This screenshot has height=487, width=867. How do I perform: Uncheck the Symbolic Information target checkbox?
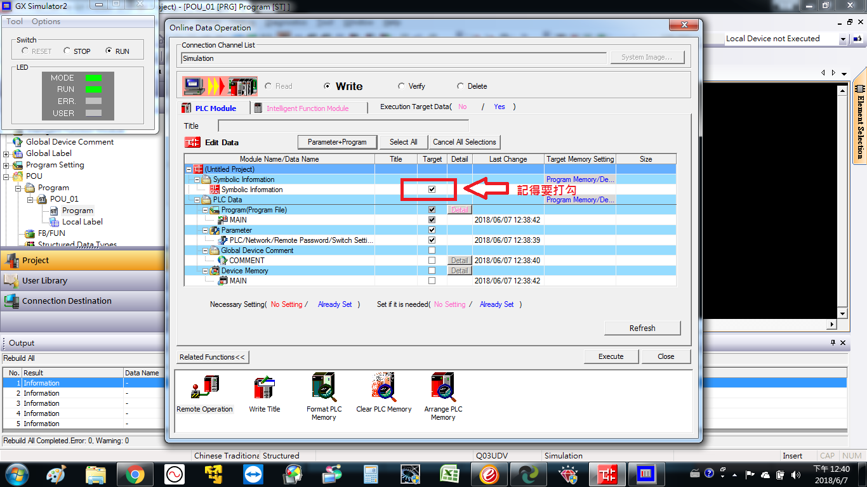pos(432,190)
